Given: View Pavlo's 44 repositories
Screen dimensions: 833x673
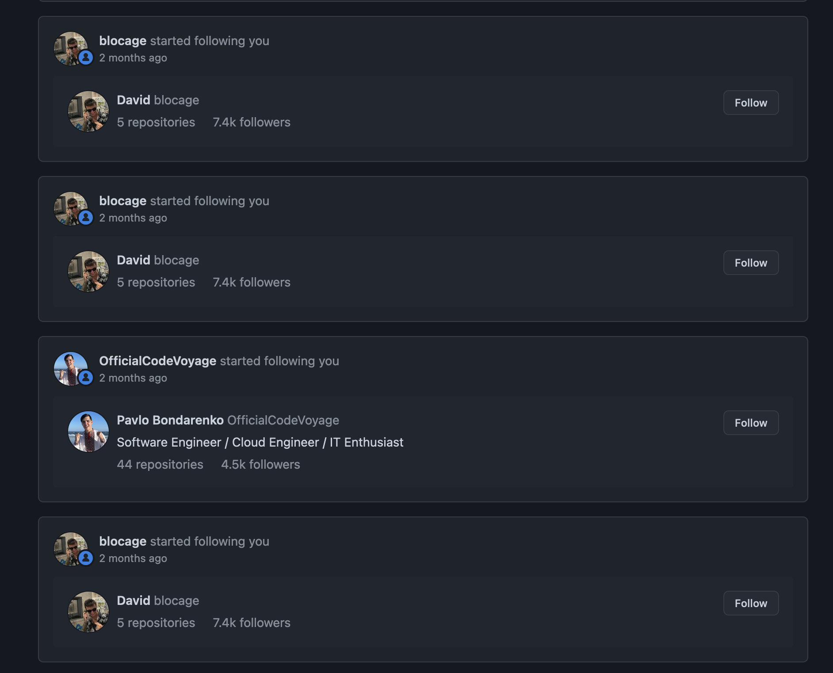Looking at the screenshot, I should tap(160, 464).
